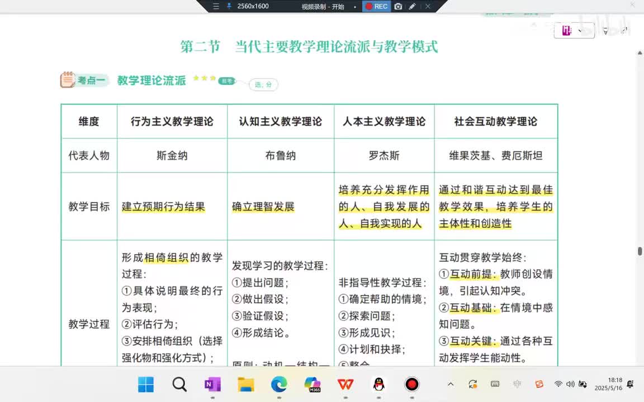The image size is (644, 402).
Task: Open Wi-Fi network settings
Action: 558,384
